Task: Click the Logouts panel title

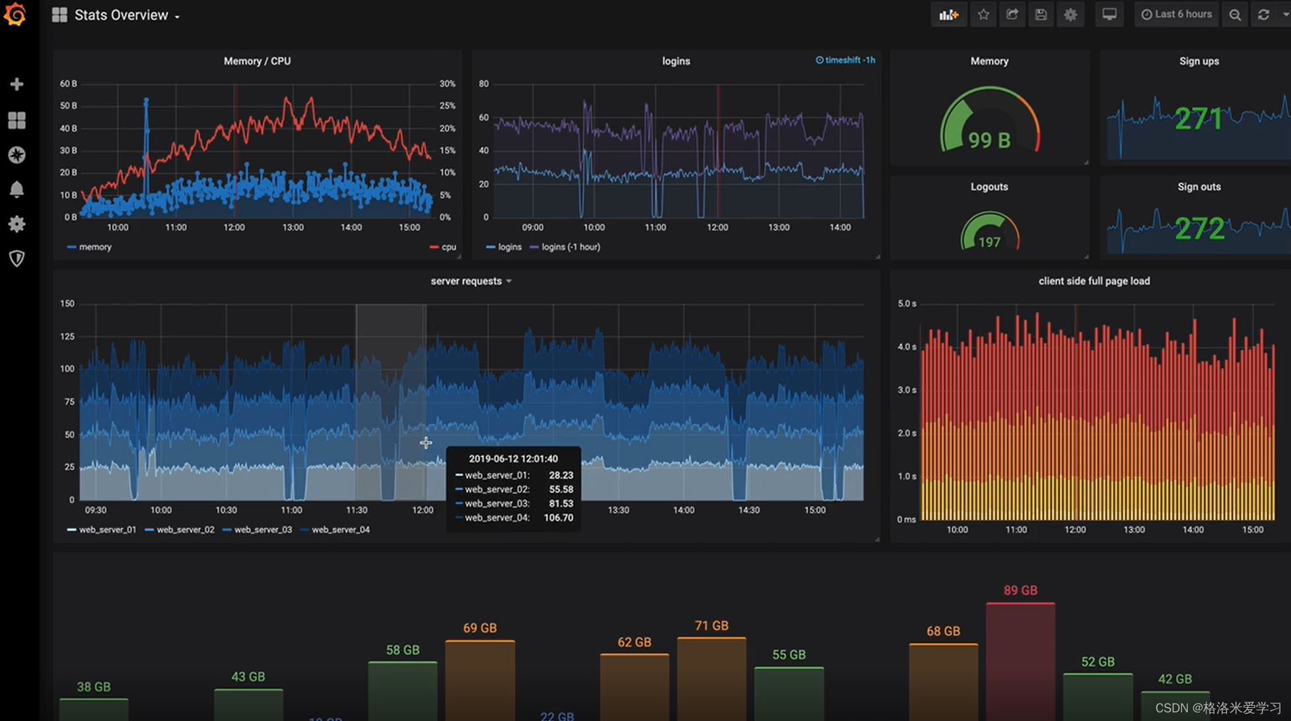Action: (x=989, y=187)
